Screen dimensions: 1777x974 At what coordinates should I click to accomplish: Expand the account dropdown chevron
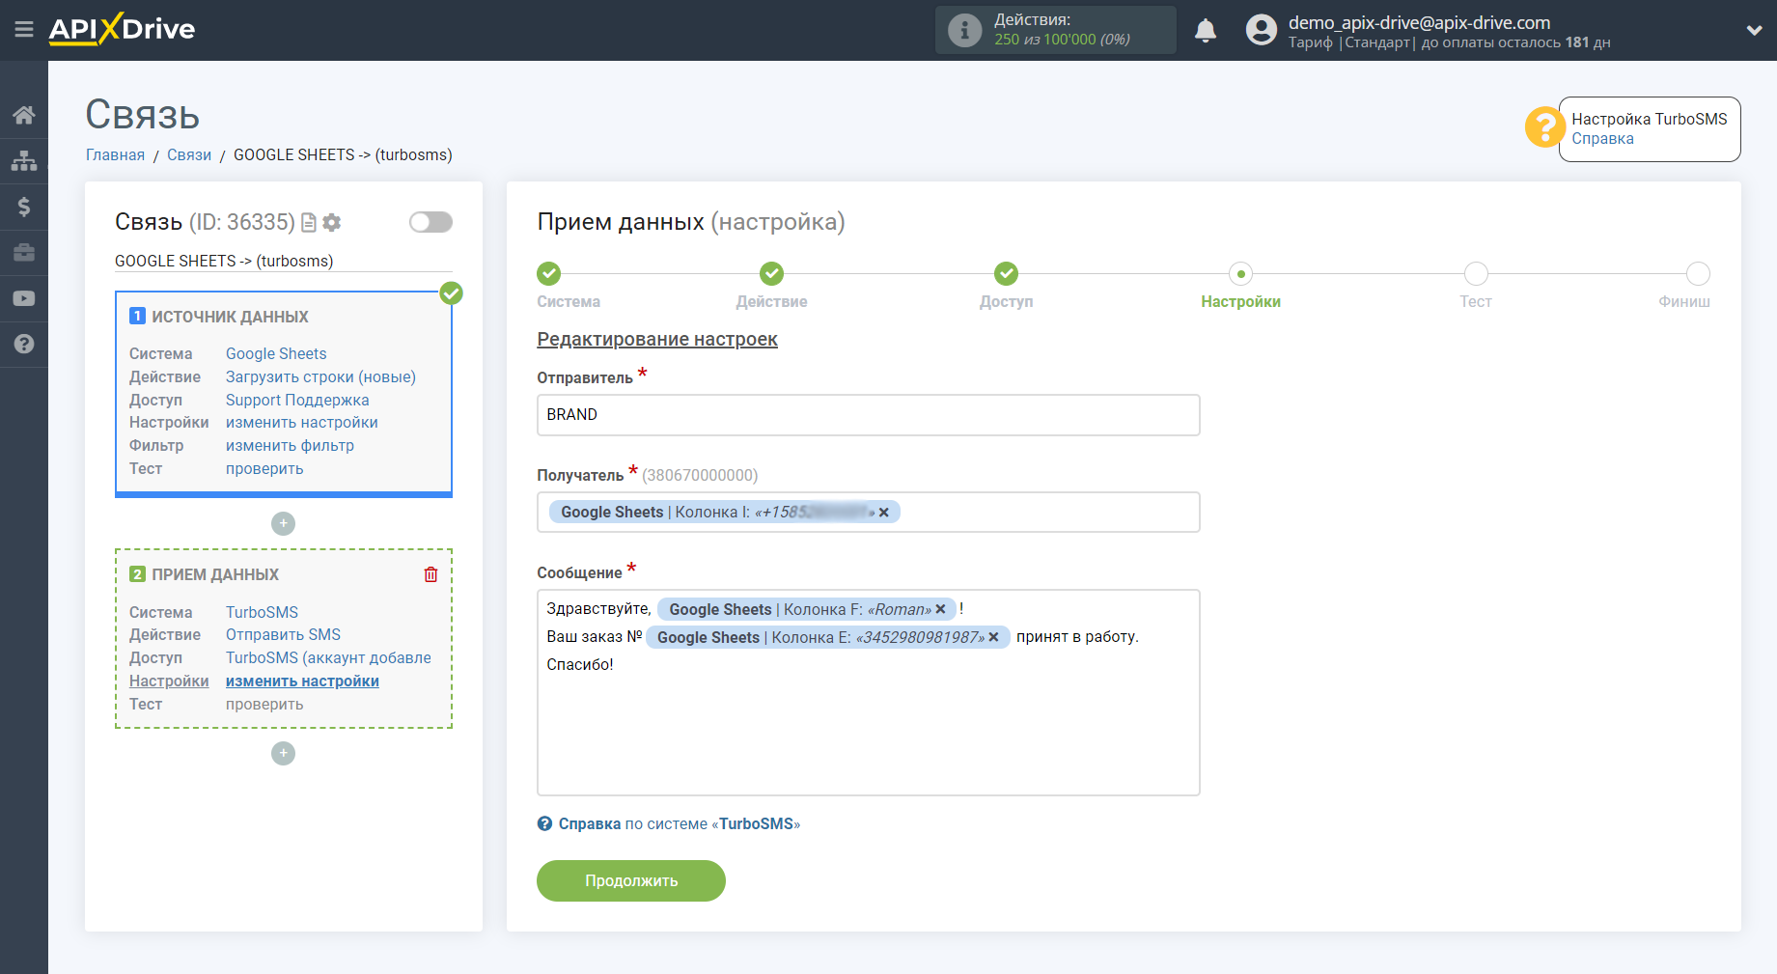tap(1754, 30)
